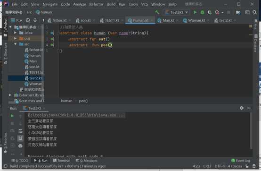Expand the out folder
The height and width of the screenshot is (171, 261).
[16, 39]
